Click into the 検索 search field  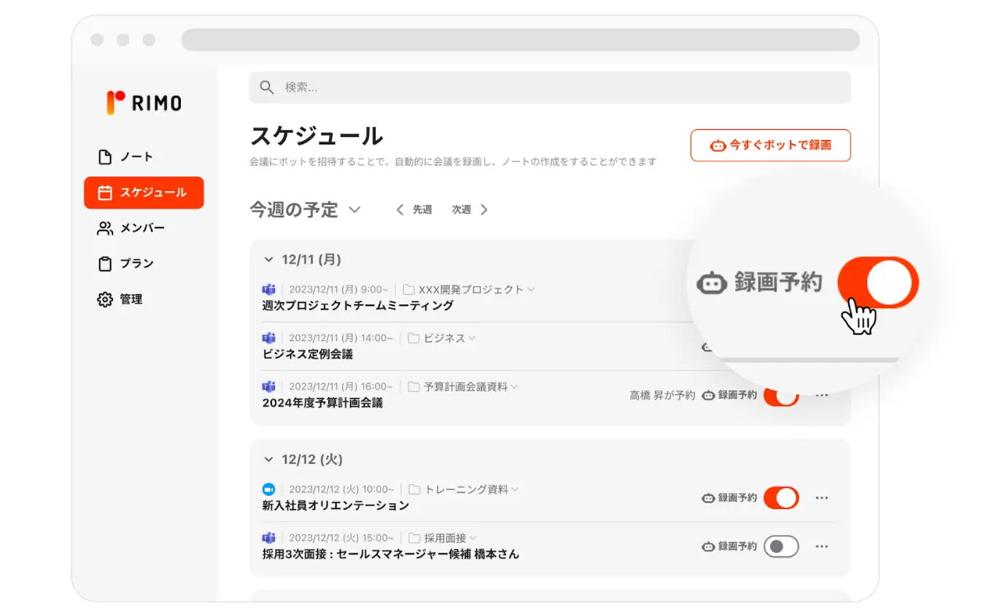click(x=554, y=88)
